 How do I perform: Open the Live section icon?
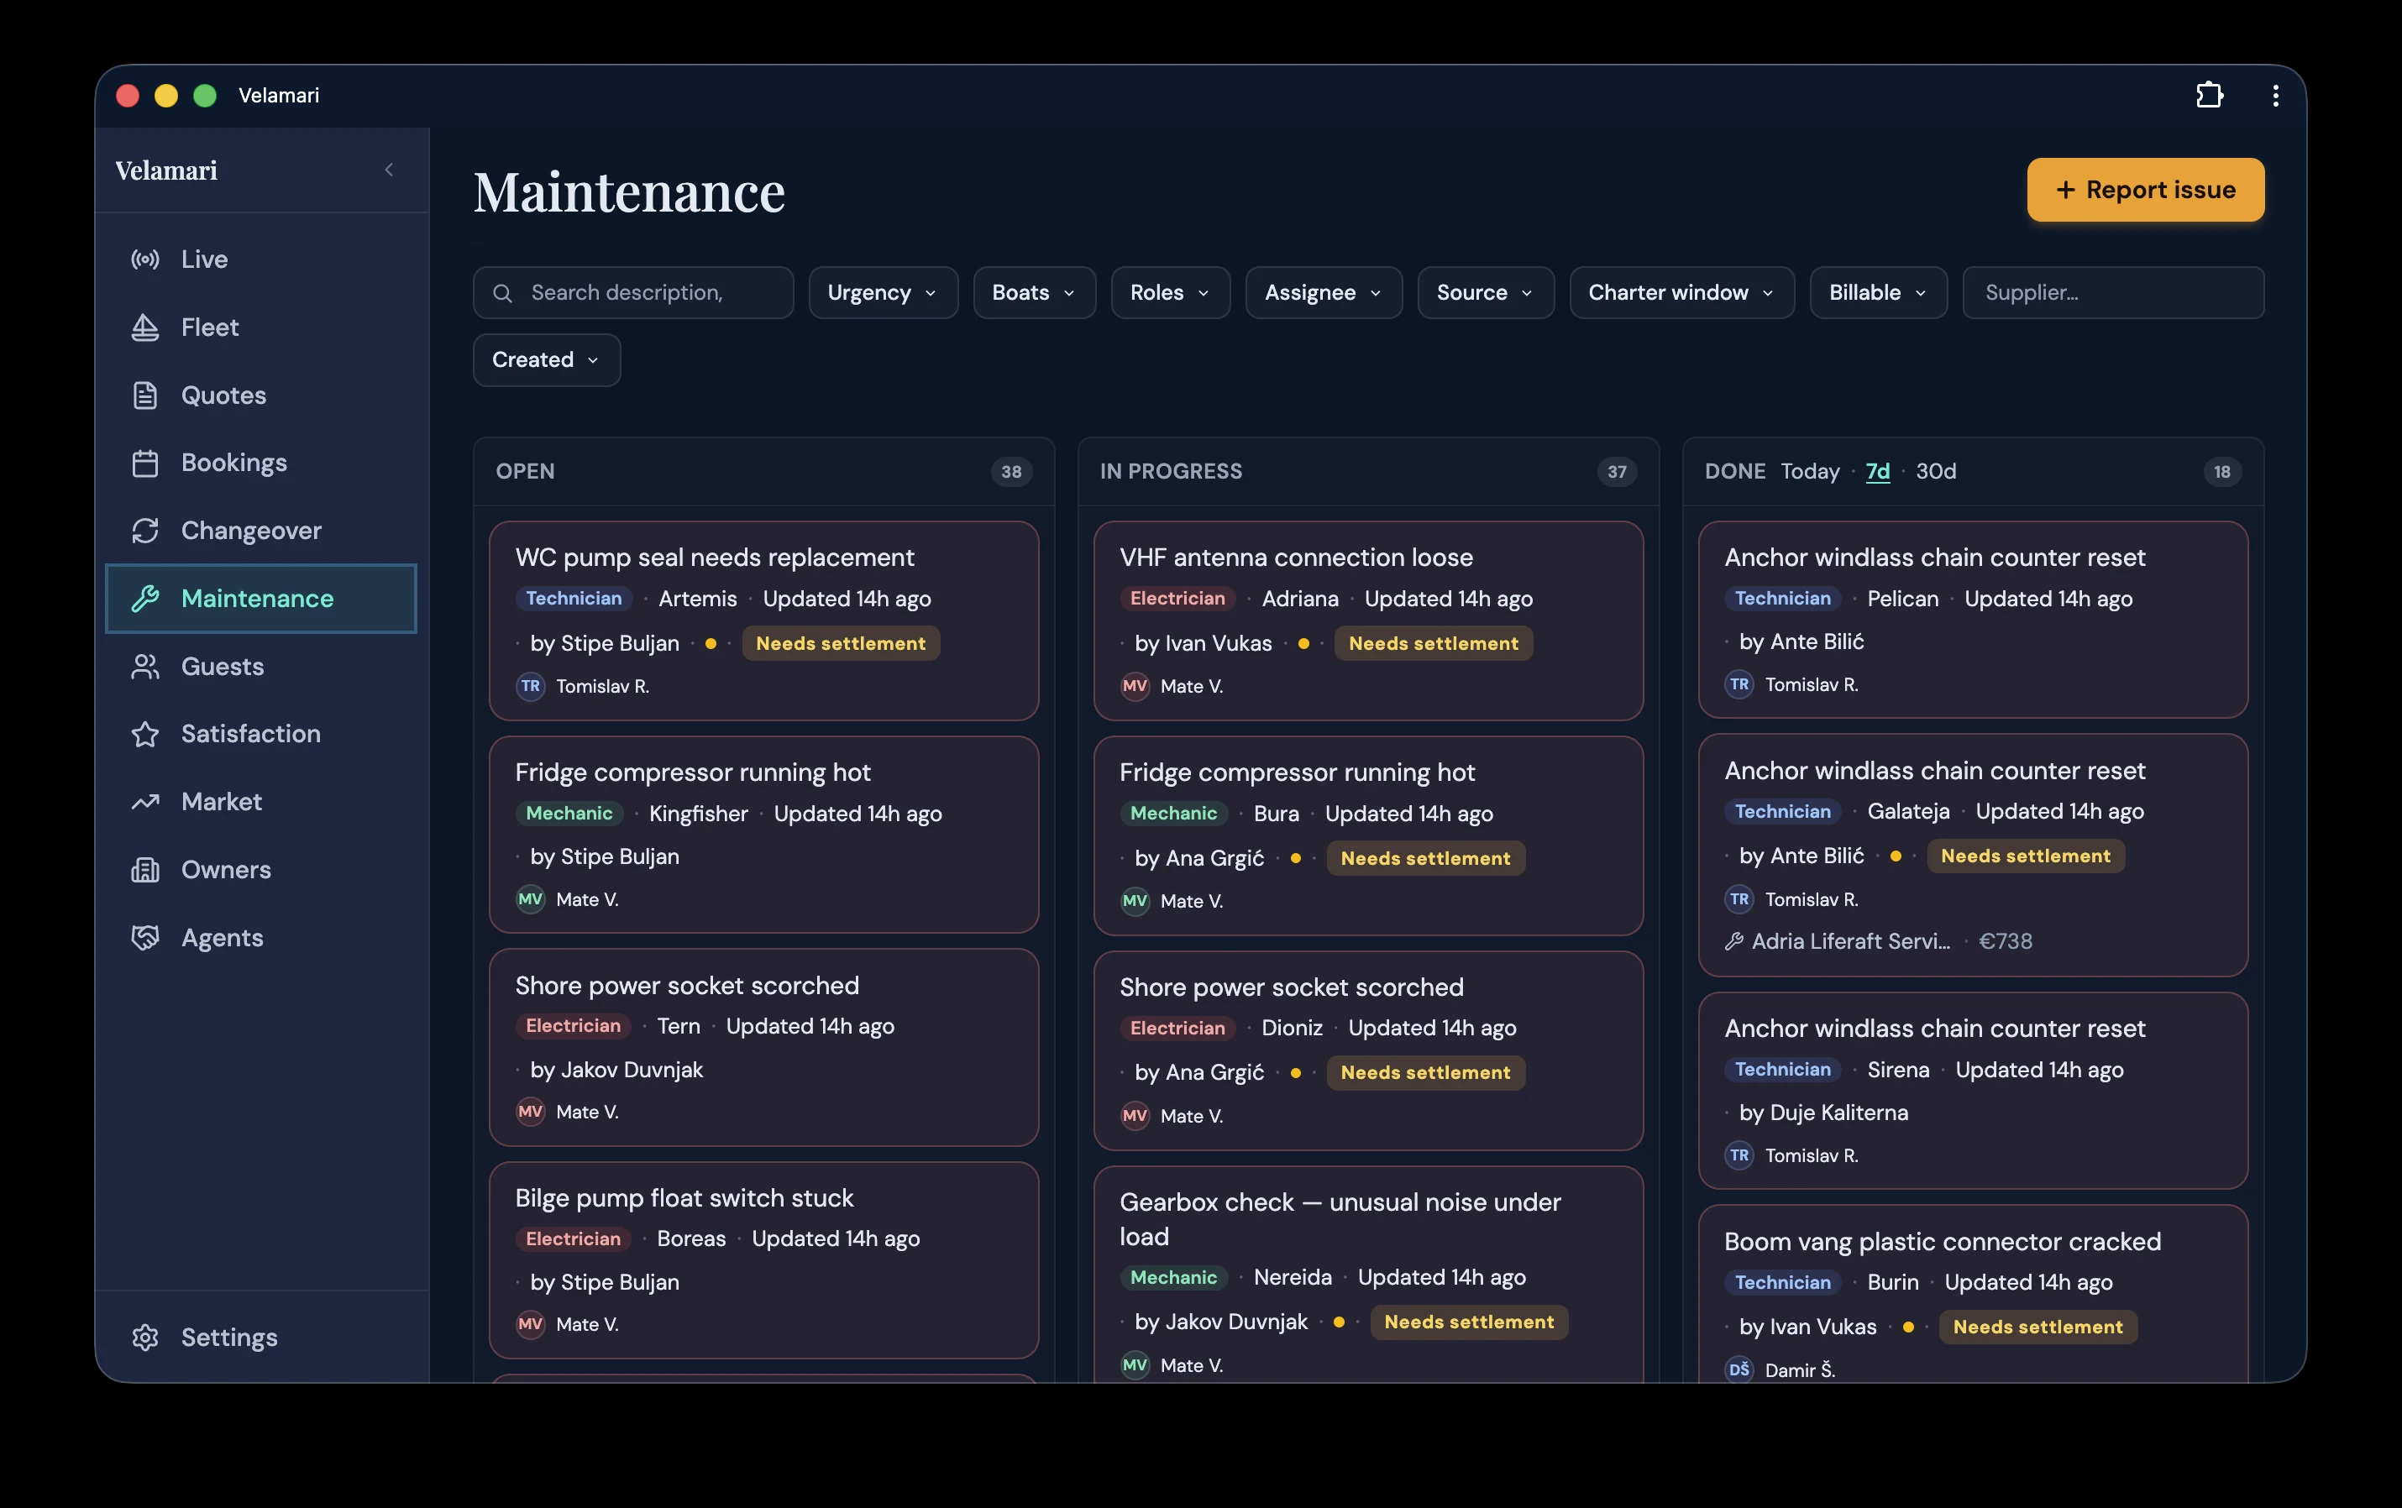click(145, 259)
